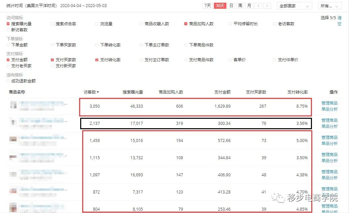Image resolution: width=349 pixels, height=213 pixels.
Task: Click 管理商品 for the first product
Action: tap(329, 103)
